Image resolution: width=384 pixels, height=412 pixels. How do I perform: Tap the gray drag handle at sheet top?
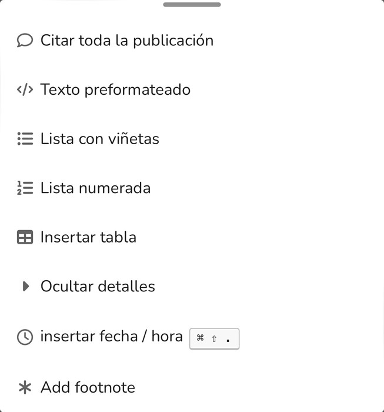tap(192, 5)
